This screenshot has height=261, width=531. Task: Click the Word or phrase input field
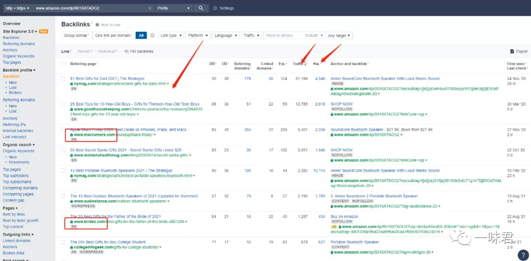[x=283, y=35]
